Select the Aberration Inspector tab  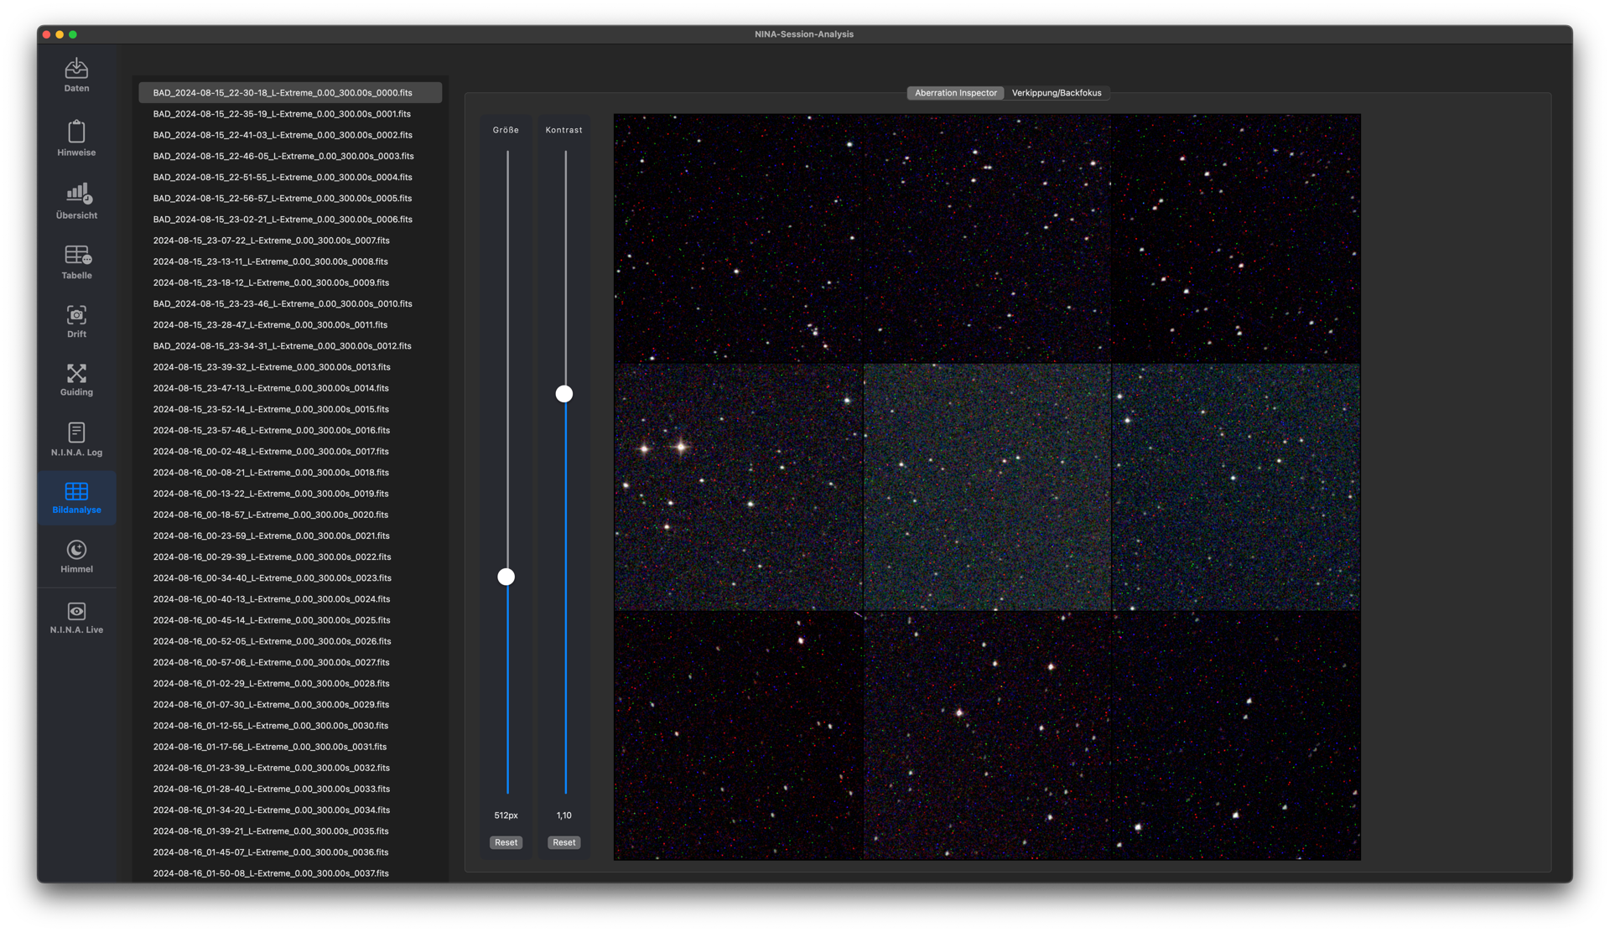[955, 93]
